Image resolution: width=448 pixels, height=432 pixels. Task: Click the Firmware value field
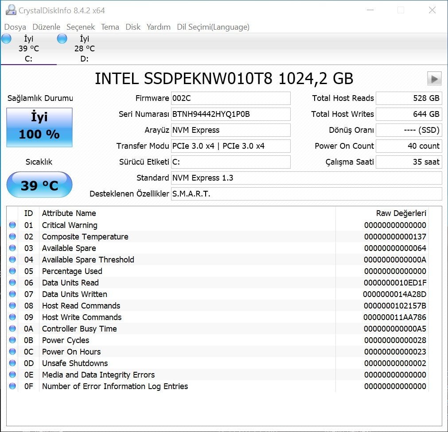230,98
